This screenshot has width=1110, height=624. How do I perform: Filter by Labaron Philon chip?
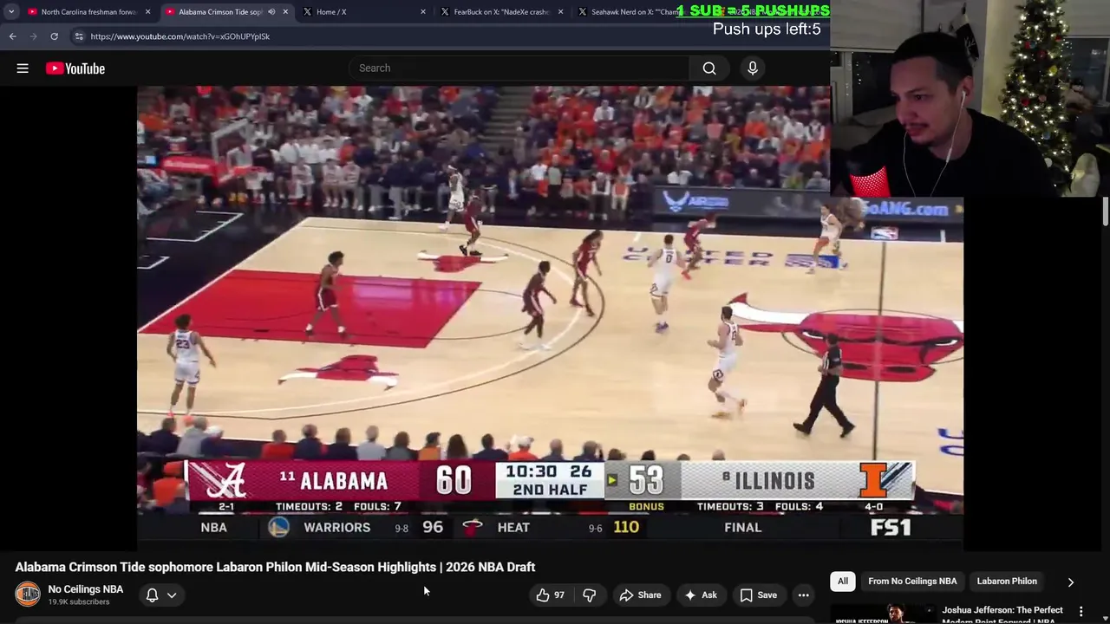tap(1007, 582)
